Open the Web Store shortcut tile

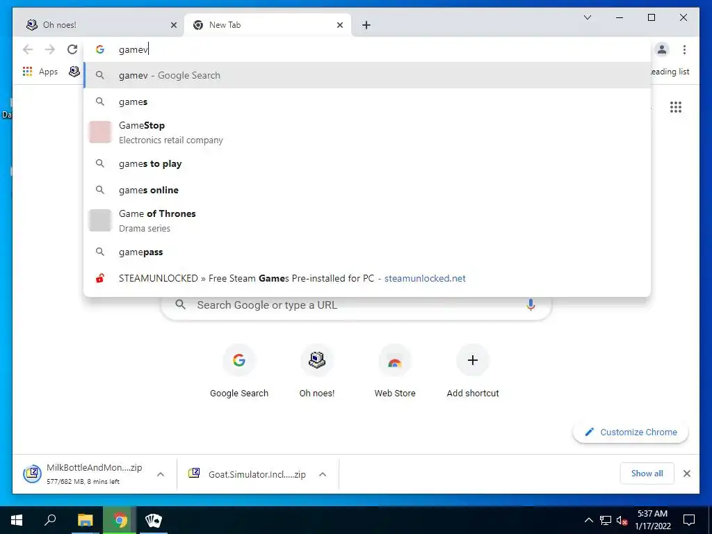tap(395, 371)
